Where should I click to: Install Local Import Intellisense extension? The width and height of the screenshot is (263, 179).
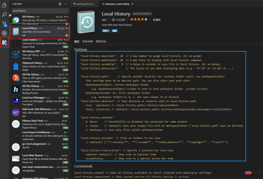tap(66, 139)
